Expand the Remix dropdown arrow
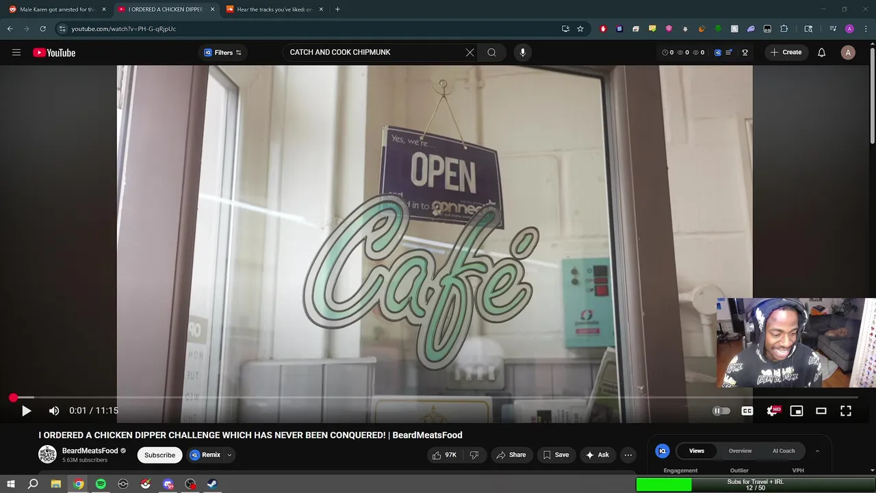Image resolution: width=876 pixels, height=493 pixels. click(229, 455)
